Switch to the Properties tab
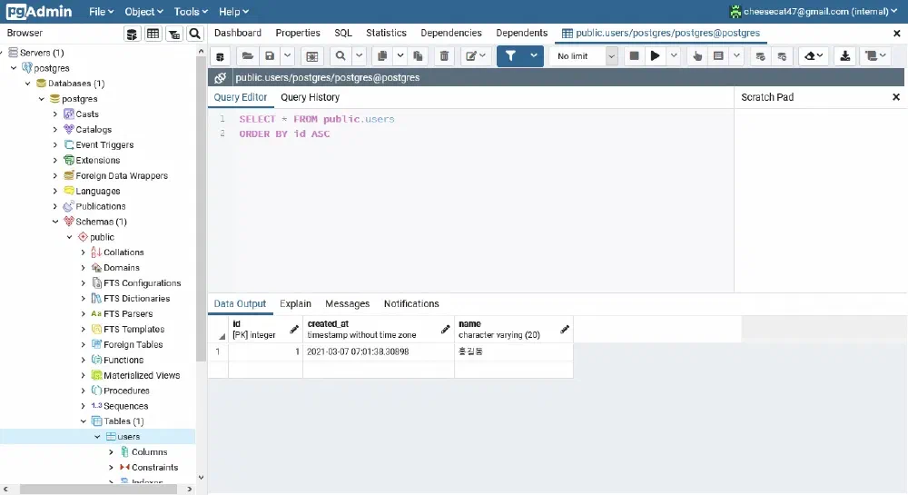 click(298, 33)
